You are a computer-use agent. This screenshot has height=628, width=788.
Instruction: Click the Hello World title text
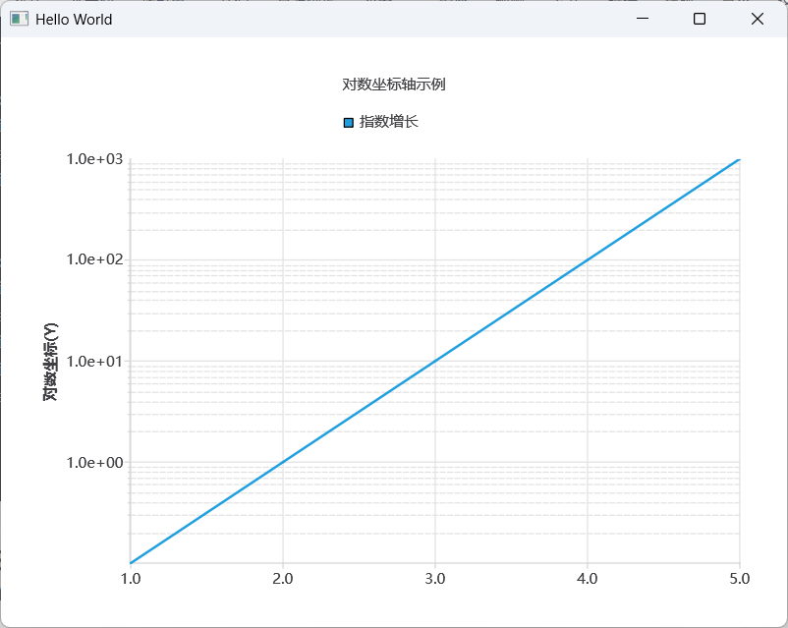click(74, 19)
